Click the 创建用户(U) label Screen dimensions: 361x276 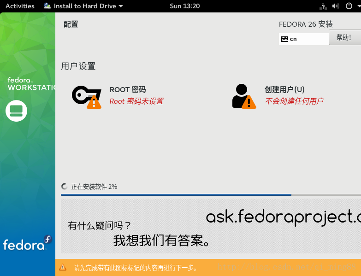(x=284, y=89)
